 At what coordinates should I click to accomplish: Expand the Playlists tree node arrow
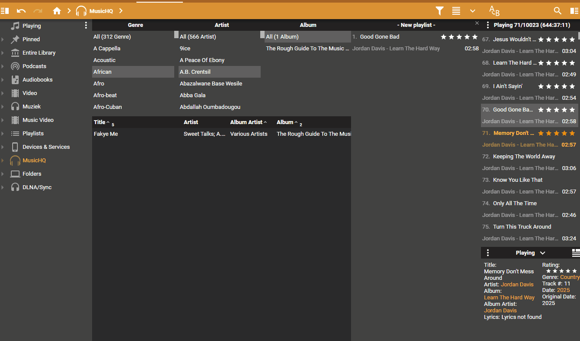tap(3, 134)
